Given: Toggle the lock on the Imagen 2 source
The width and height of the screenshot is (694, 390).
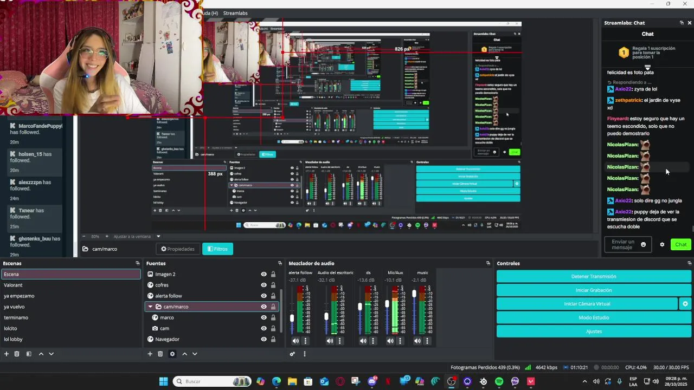Looking at the screenshot, I should coord(273,274).
